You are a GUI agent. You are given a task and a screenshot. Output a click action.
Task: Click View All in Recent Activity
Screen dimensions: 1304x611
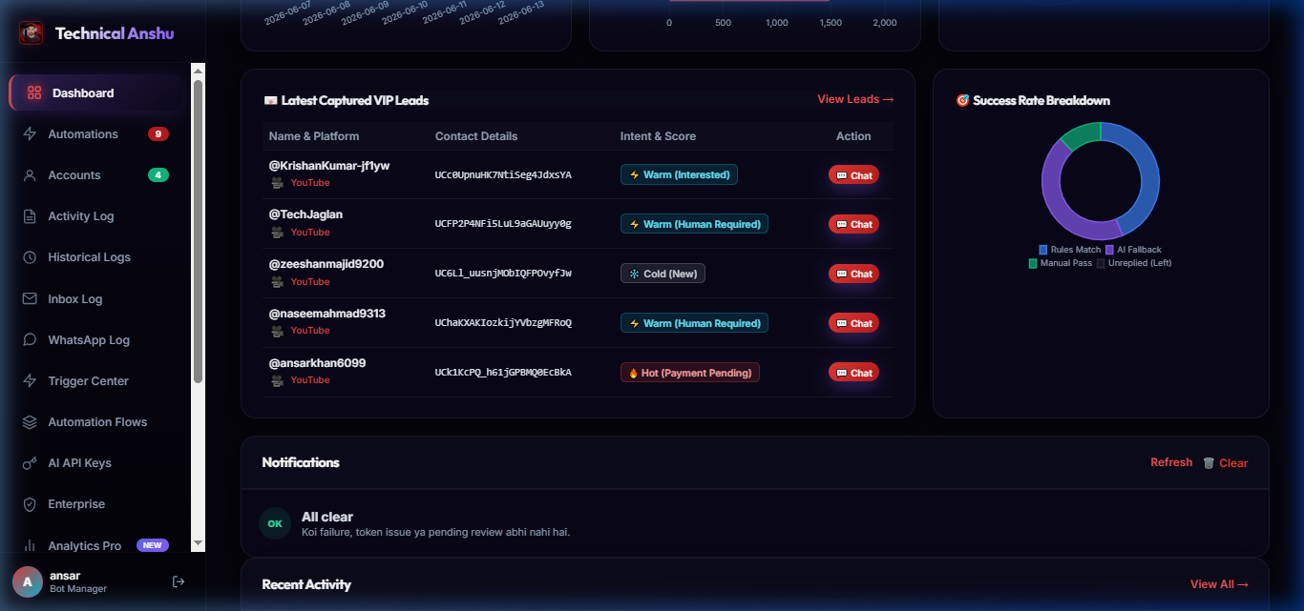click(x=1219, y=584)
